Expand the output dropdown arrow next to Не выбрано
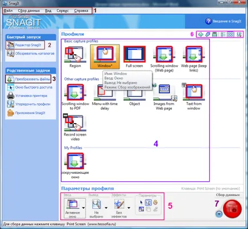The height and width of the screenshot is (229, 248). pyautogui.click(x=106, y=208)
